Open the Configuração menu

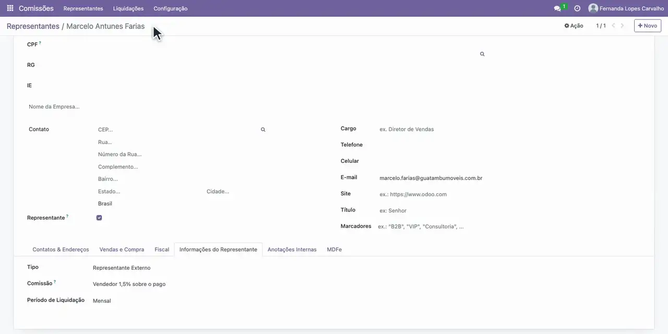171,8
